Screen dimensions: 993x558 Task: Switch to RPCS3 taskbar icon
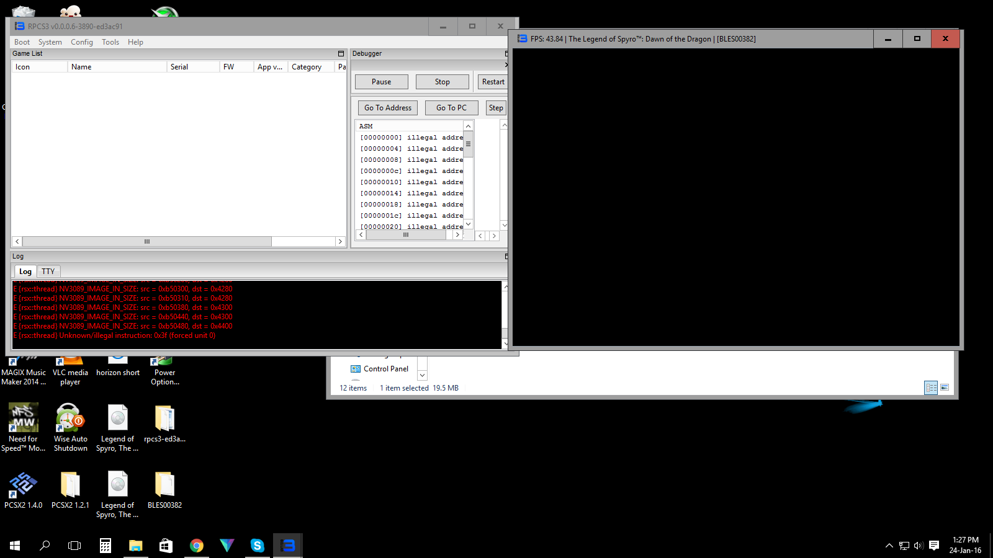(x=287, y=546)
